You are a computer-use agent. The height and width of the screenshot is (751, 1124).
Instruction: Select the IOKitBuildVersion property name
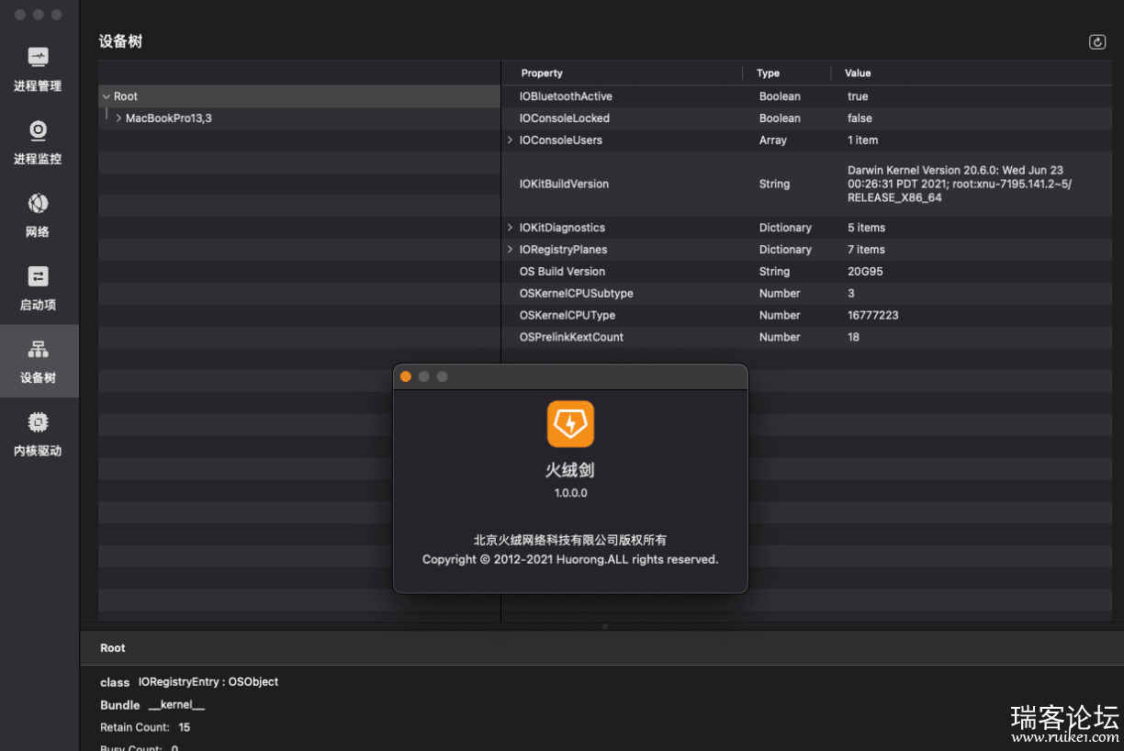point(564,184)
